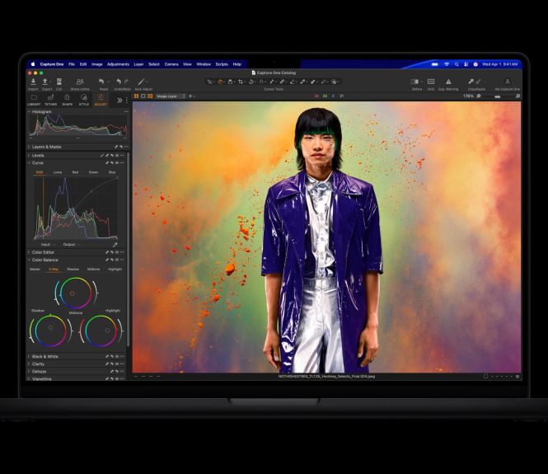Click the Shadow color wheel
Viewport: 548px width, 474px height.
pos(50,331)
